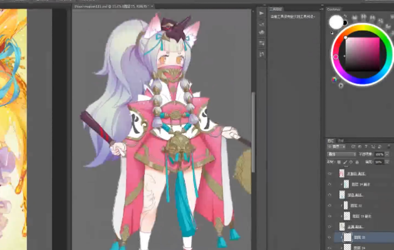Filter layers by type (T) icon
Viewport: 394px width, 250px height.
[366, 146]
